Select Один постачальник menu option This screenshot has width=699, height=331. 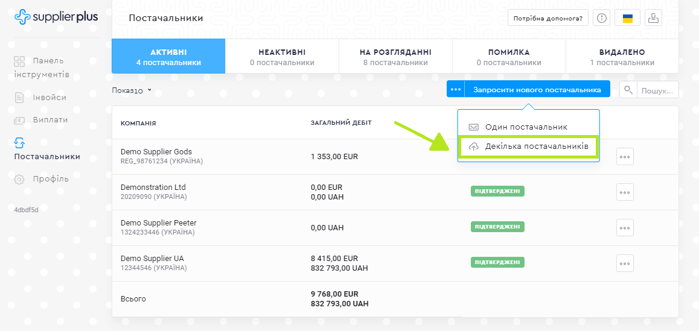pos(526,127)
